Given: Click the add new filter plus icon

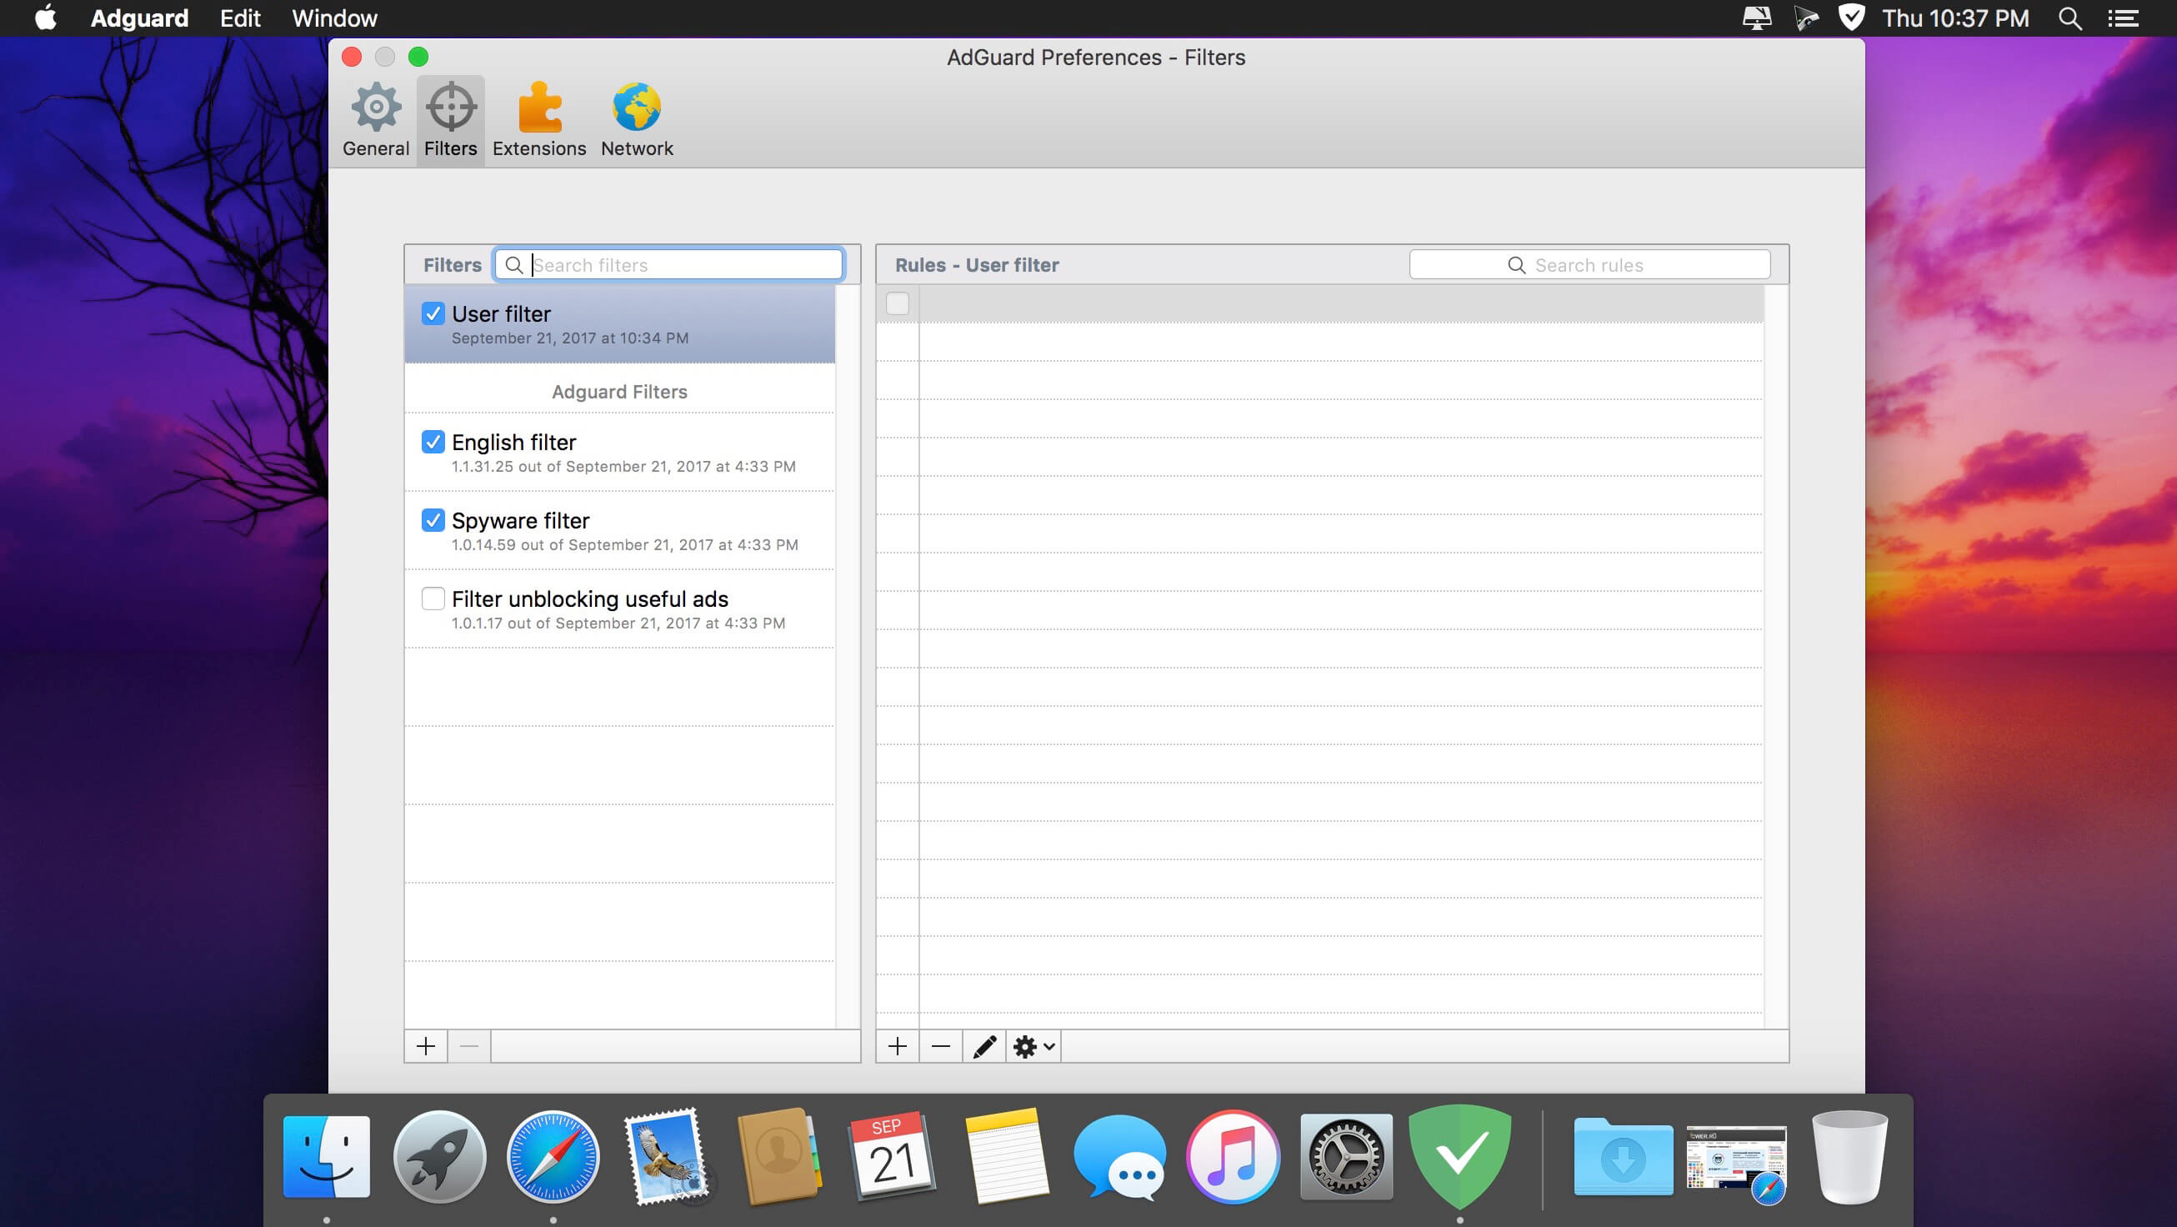Looking at the screenshot, I should point(424,1046).
